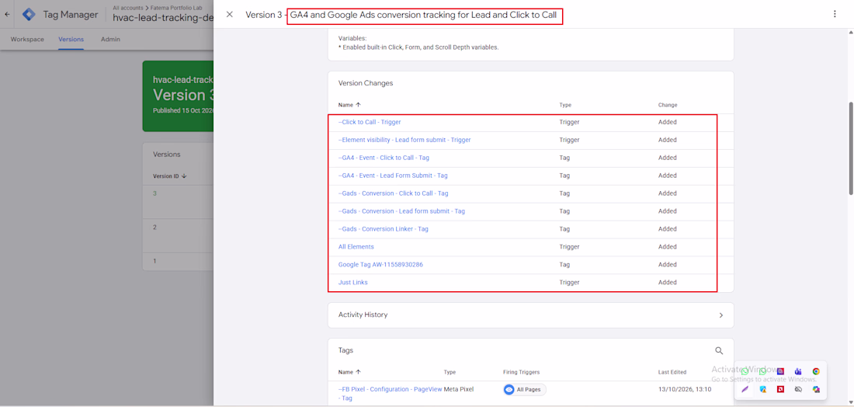Click the green Version 3 published banner
Viewport: 854px width, 407px height.
pos(178,96)
